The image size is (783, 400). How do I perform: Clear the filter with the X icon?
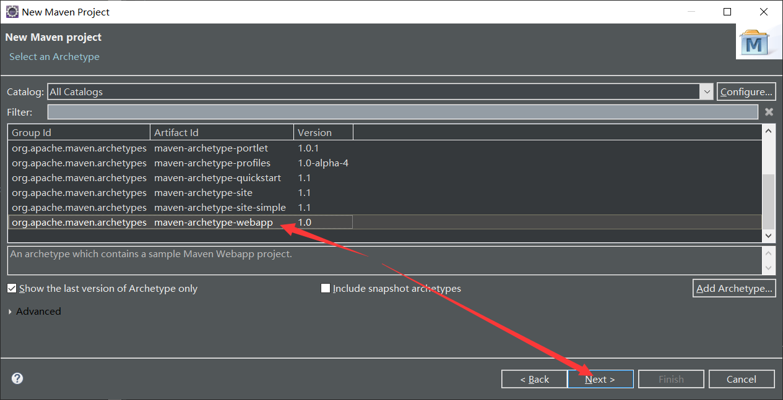click(769, 112)
